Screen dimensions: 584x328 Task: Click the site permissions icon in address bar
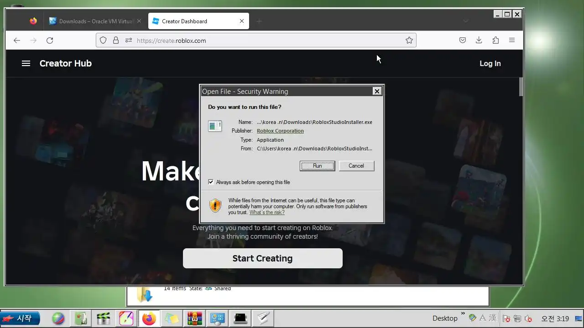tap(129, 41)
